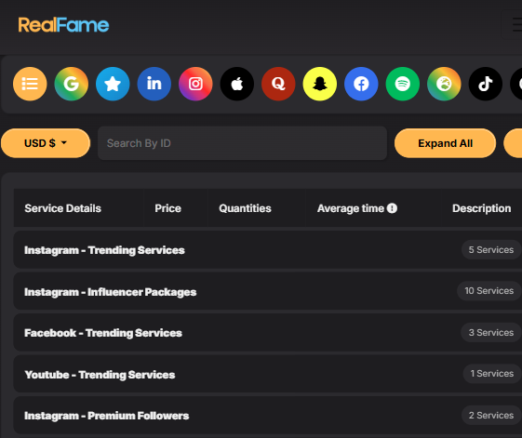The height and width of the screenshot is (438, 522).
Task: Click the 3 Services badge
Action: [491, 333]
